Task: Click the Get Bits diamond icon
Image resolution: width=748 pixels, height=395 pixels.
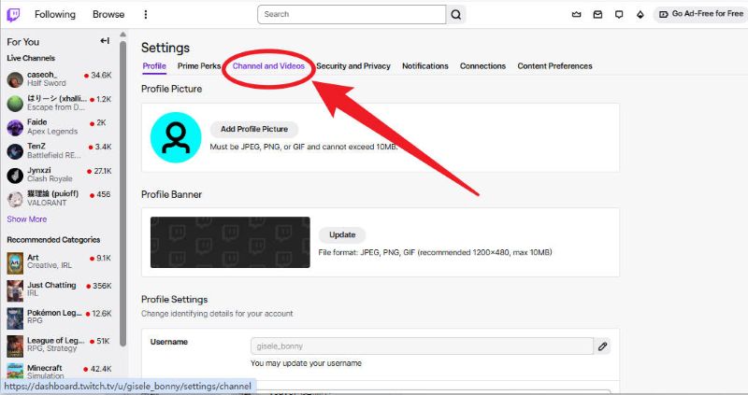Action: pos(640,15)
